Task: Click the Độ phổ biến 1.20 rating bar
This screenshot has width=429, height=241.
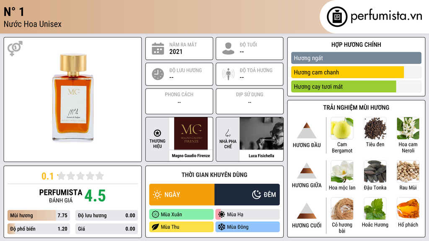Action: coord(39,229)
